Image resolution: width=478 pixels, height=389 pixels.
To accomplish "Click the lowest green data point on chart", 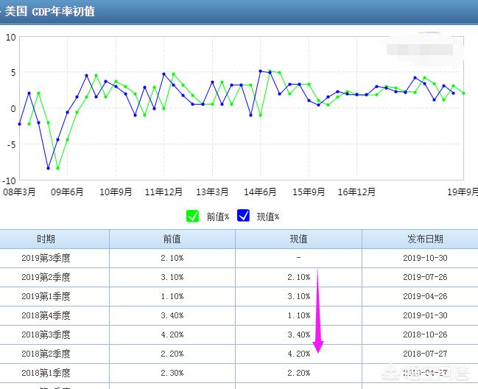I will pyautogui.click(x=58, y=169).
